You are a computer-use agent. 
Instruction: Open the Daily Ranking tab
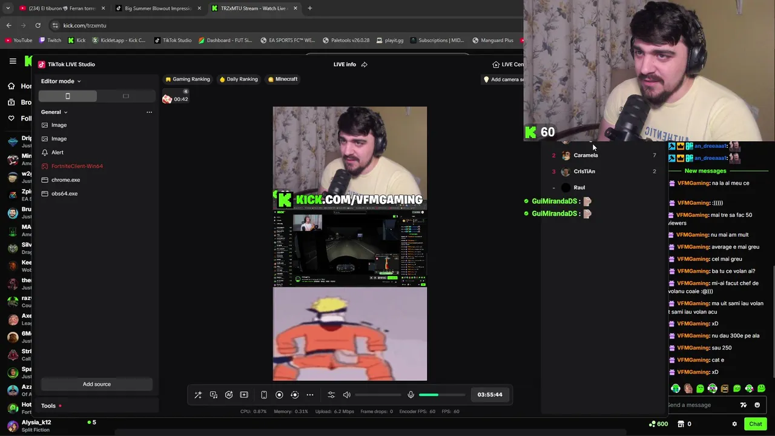(x=239, y=79)
